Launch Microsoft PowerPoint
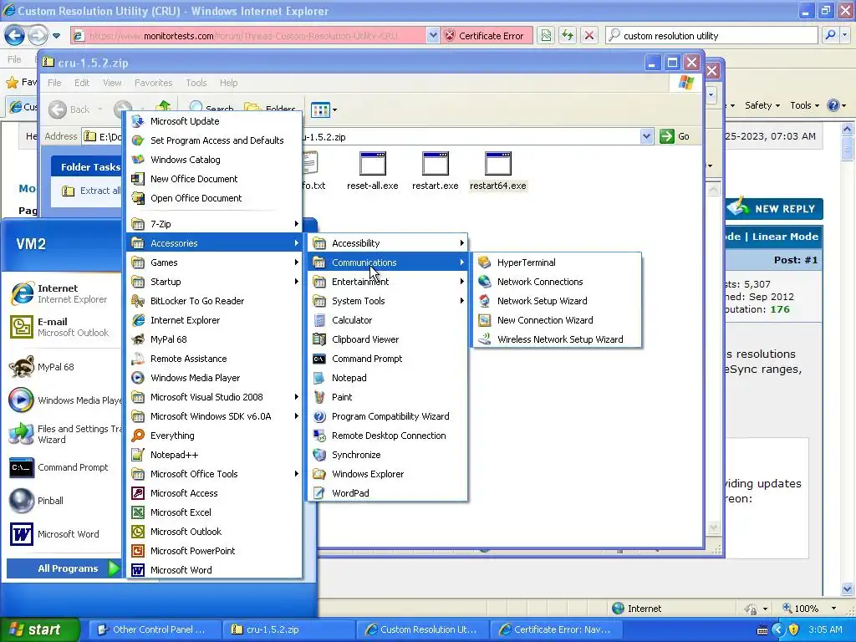 (214, 551)
